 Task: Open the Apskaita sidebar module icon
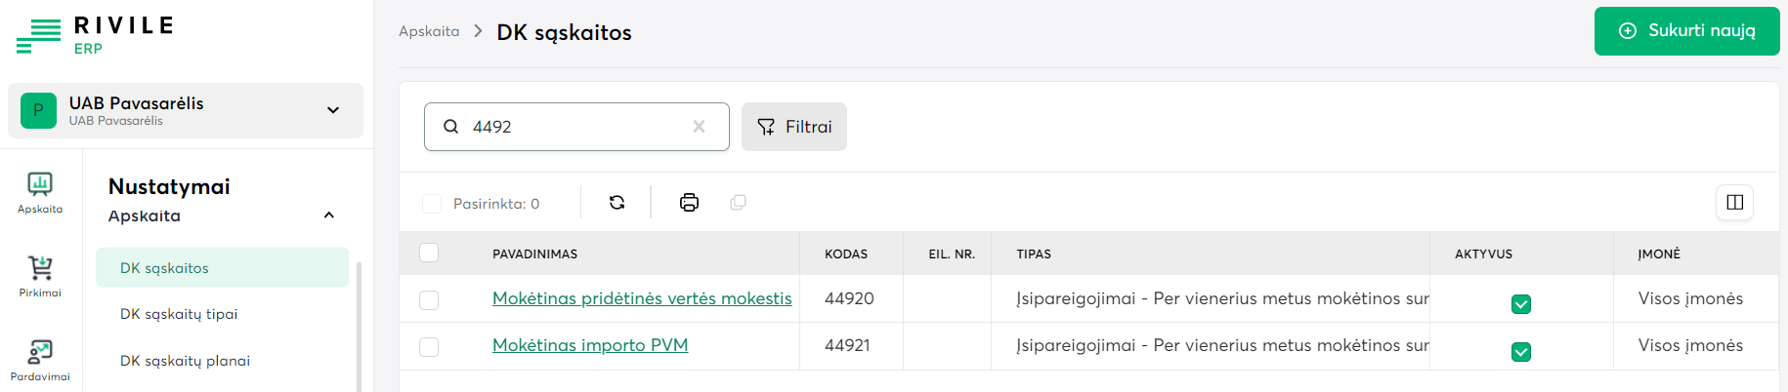(40, 192)
